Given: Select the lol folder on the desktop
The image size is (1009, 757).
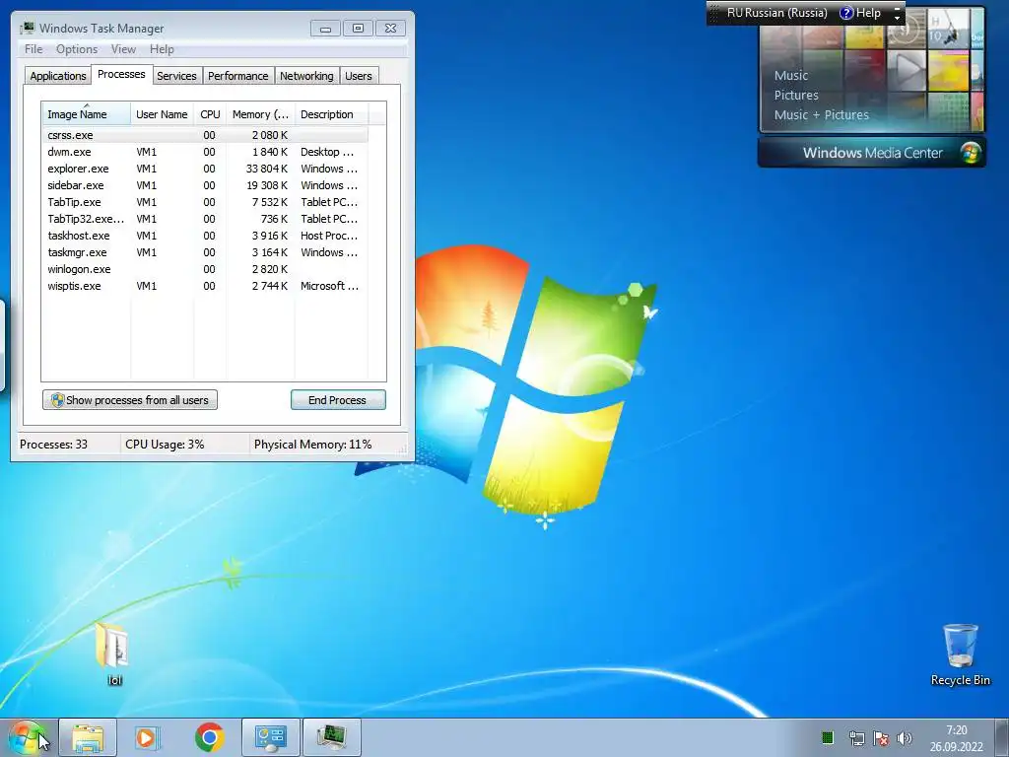Looking at the screenshot, I should [x=114, y=654].
